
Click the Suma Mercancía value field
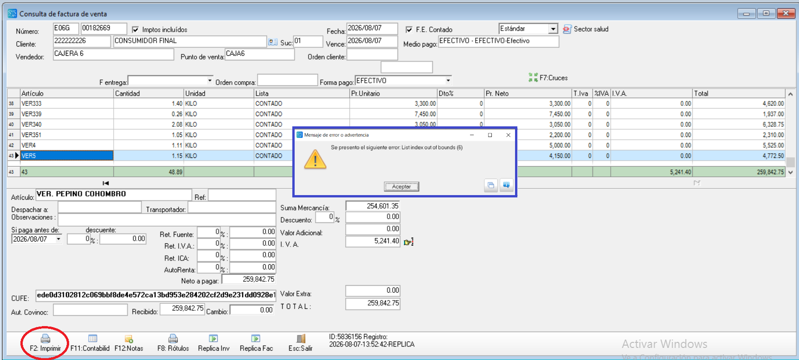click(x=373, y=206)
